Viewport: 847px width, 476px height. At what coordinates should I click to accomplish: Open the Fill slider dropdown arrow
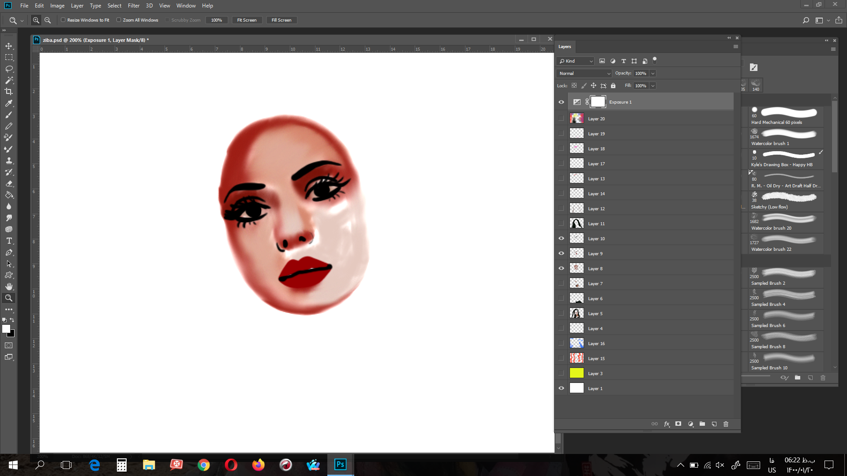(653, 86)
